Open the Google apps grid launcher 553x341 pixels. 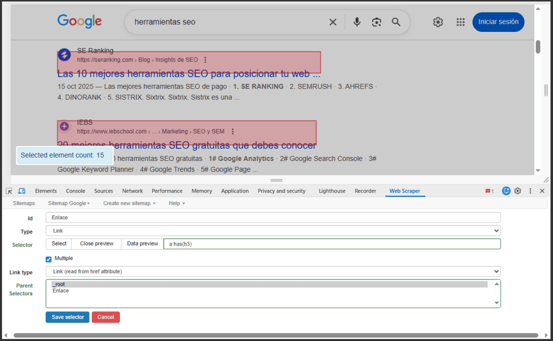(x=461, y=22)
